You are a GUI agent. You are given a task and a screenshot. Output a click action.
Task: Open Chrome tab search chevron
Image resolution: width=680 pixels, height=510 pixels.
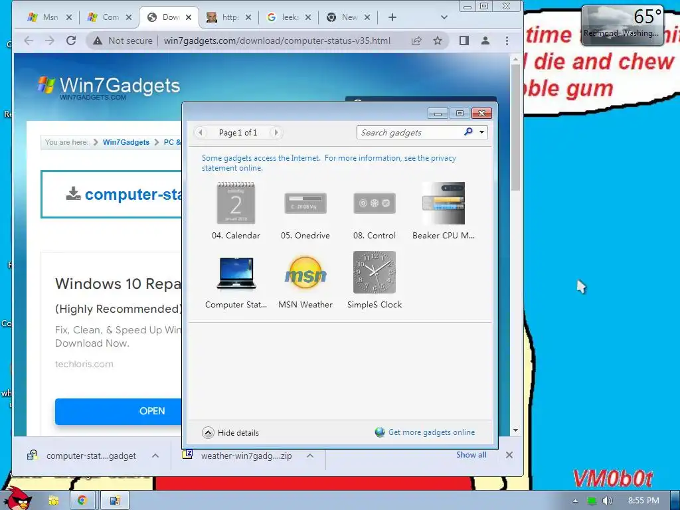(444, 17)
